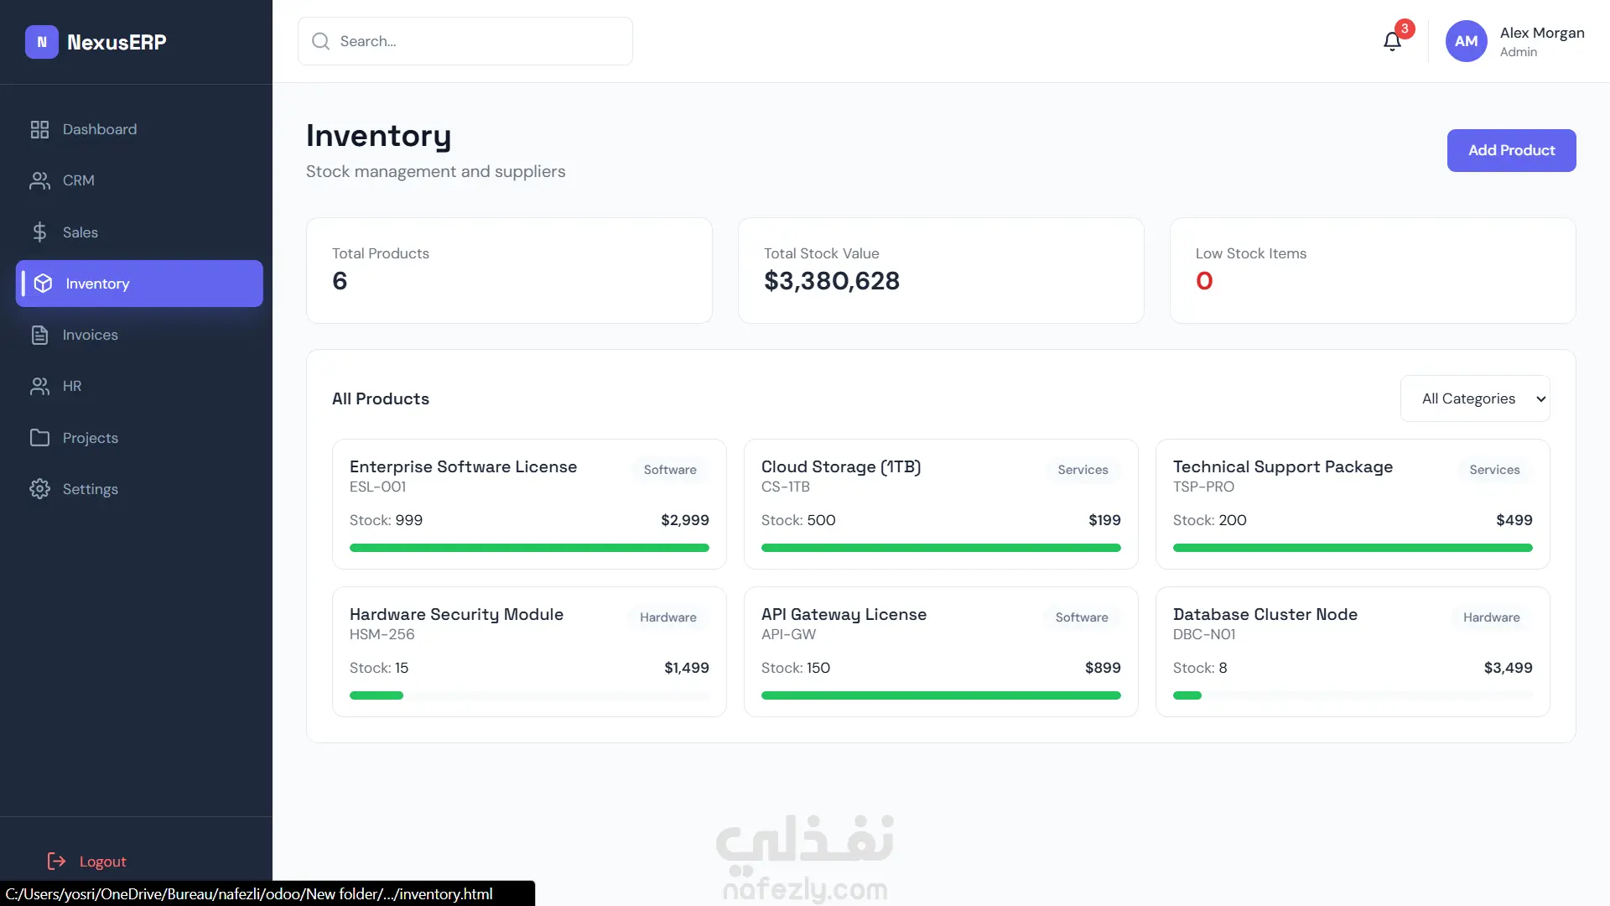Click the Stock: 500 value
The image size is (1610, 906).
pos(798,520)
